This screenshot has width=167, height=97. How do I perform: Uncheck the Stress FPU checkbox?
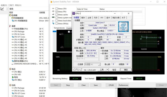coord(57,12)
